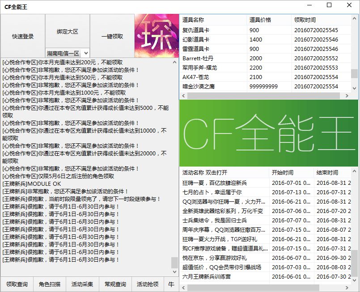Select the 狂嗨一夏，百亿放肆迎新兵 activity

(265, 183)
